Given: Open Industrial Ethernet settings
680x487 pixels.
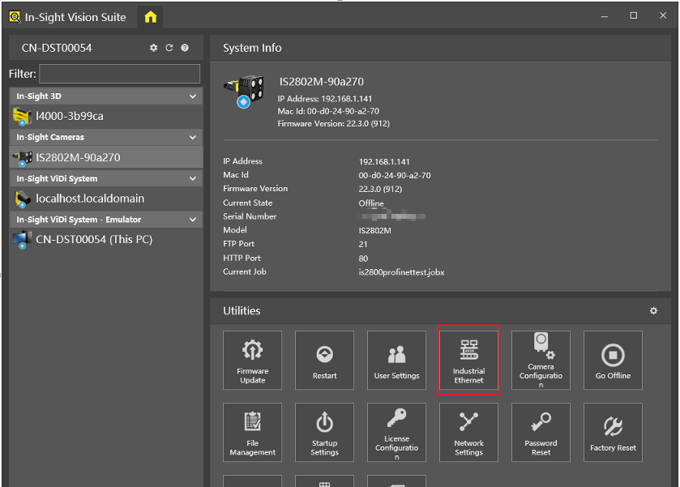Looking at the screenshot, I should [468, 361].
